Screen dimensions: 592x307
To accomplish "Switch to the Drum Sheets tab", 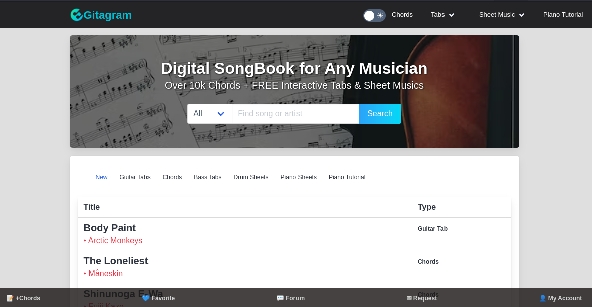I will [x=251, y=177].
